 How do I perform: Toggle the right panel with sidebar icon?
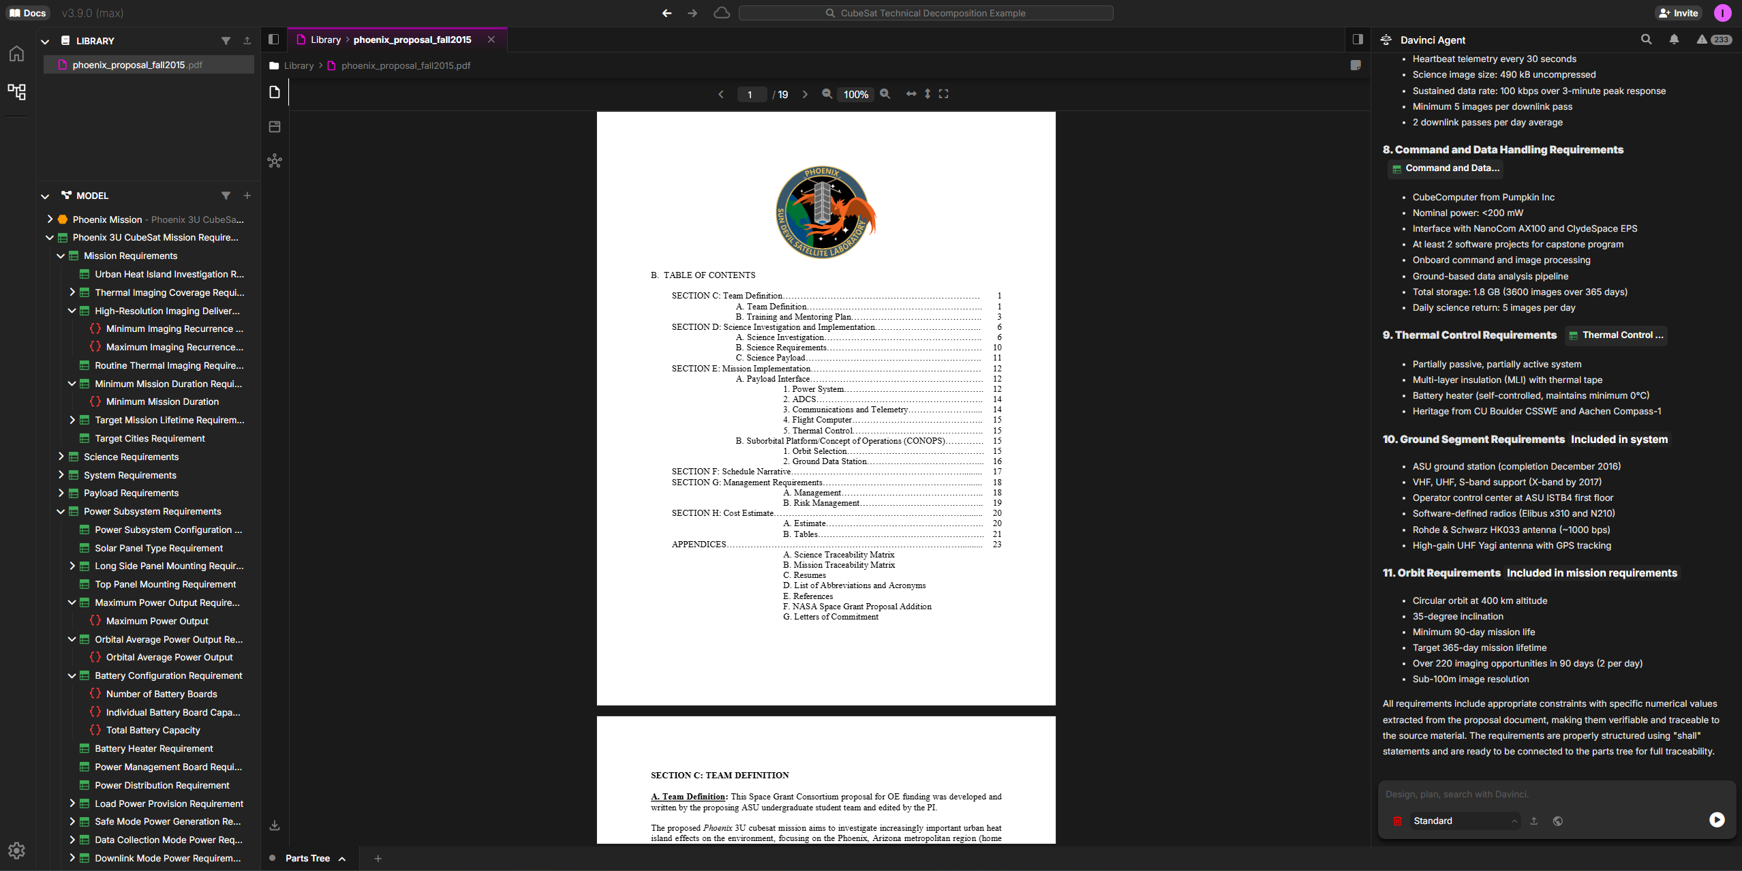click(x=1357, y=39)
